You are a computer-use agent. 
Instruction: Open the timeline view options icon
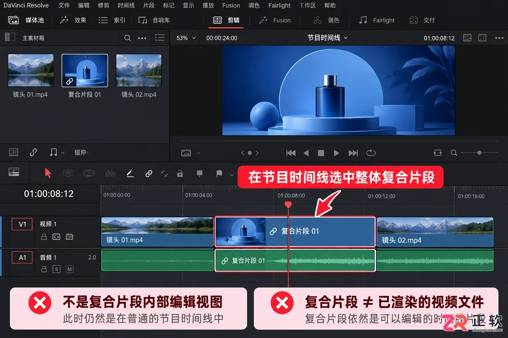(14, 172)
